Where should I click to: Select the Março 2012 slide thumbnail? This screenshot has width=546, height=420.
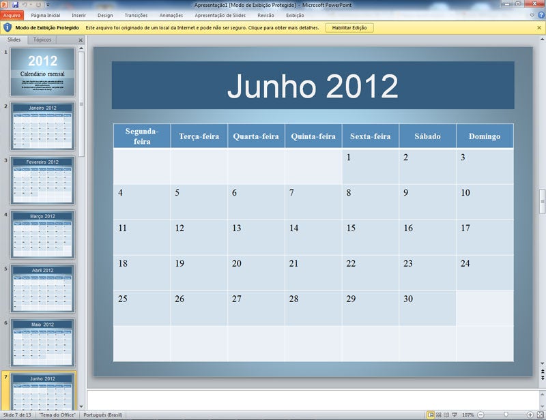point(42,234)
